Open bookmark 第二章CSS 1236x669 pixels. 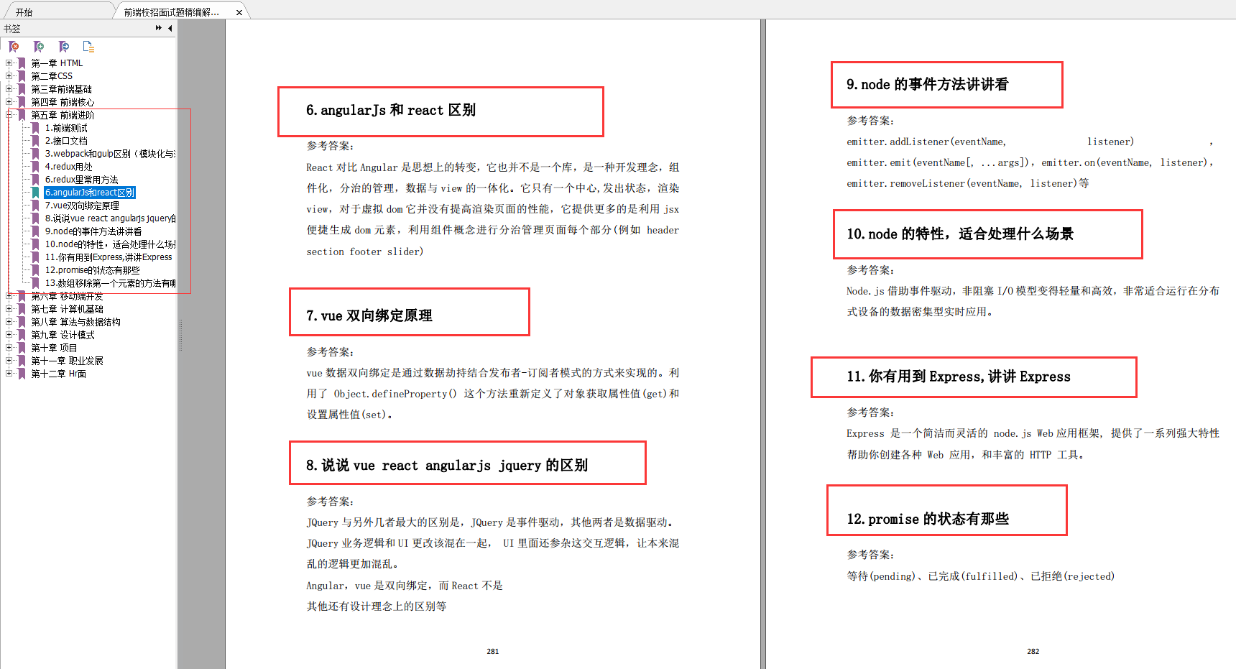52,76
